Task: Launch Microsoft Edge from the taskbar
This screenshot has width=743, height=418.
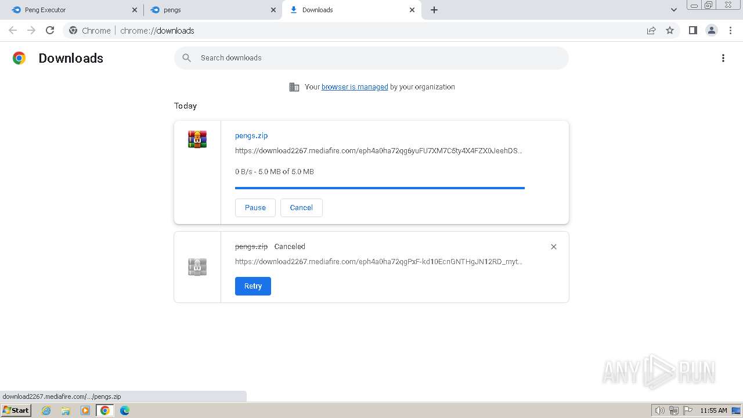Action: pos(125,410)
